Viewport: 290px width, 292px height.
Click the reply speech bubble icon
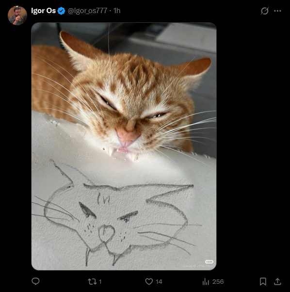[x=35, y=281]
